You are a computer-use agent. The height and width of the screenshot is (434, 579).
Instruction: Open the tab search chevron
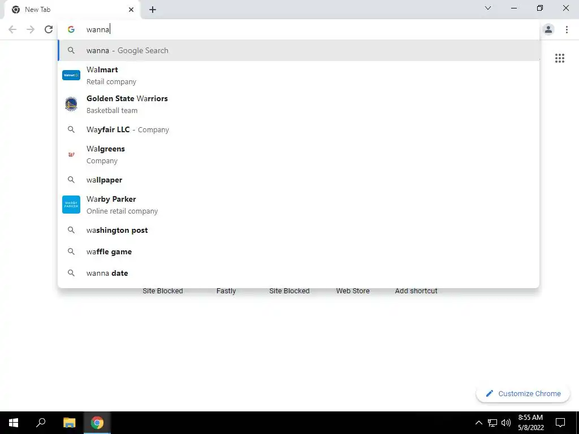point(488,8)
